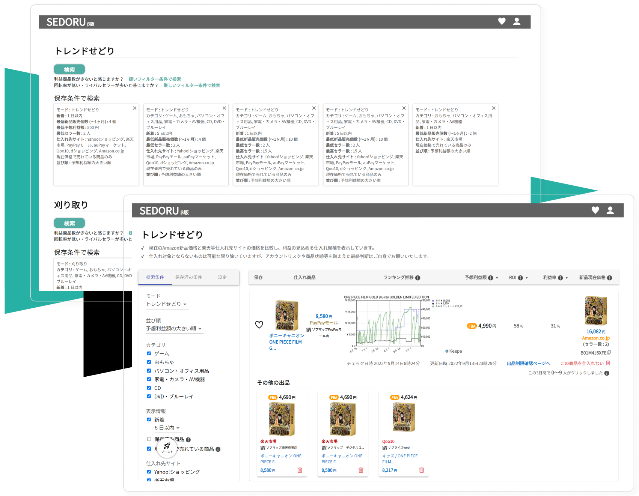
Task: Click 検索 button under トレンドせどり in back window
Action: (69, 69)
